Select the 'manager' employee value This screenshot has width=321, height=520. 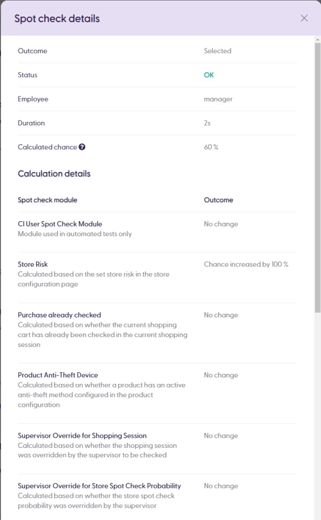pos(218,99)
